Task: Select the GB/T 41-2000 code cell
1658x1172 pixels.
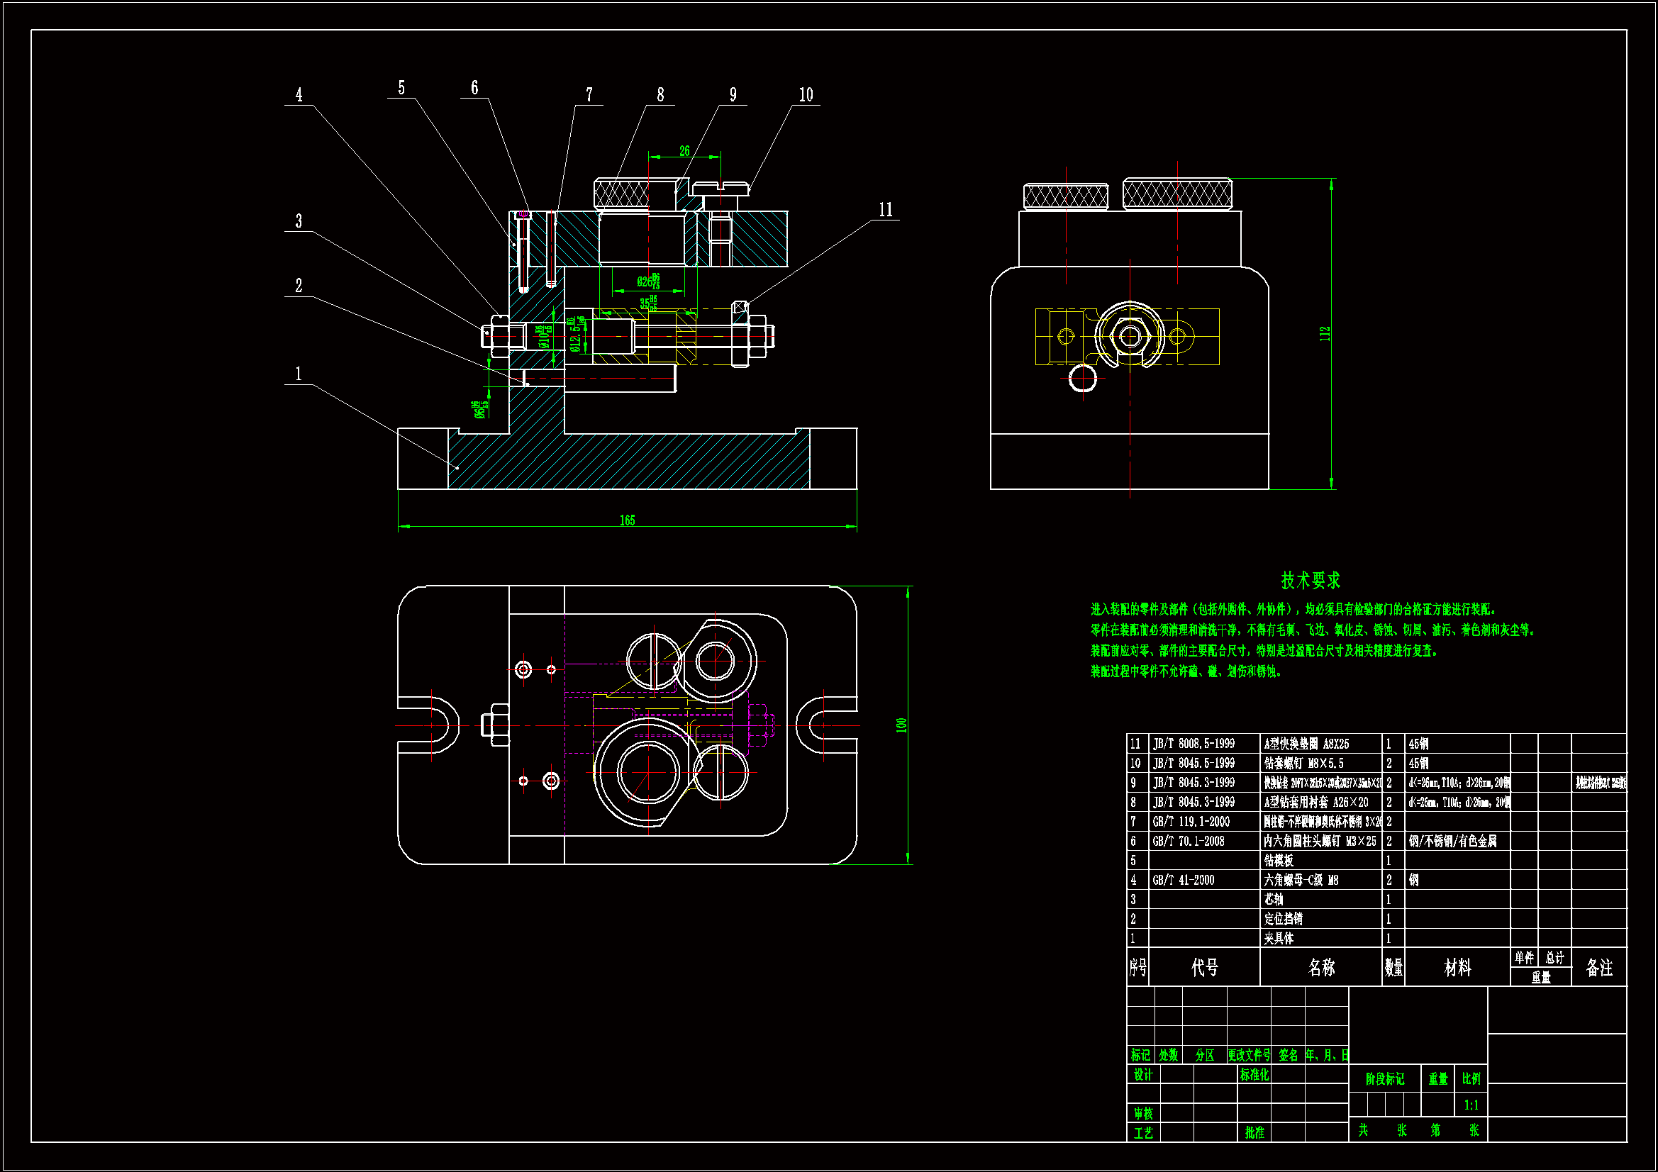Action: [x=1183, y=881]
